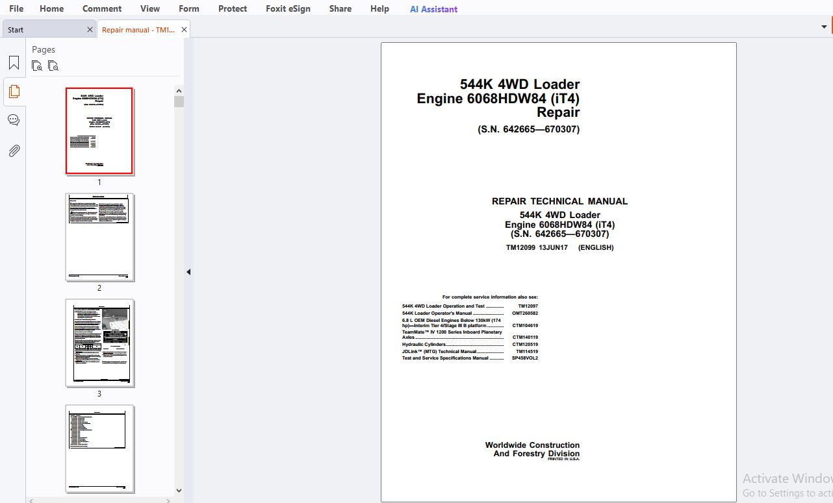This screenshot has height=503, width=833.
Task: Click the '(S.N. 642665—670307)' title line
Action: tap(528, 129)
